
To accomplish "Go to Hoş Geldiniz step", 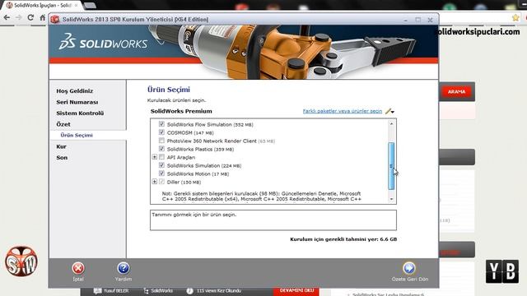I will point(75,91).
